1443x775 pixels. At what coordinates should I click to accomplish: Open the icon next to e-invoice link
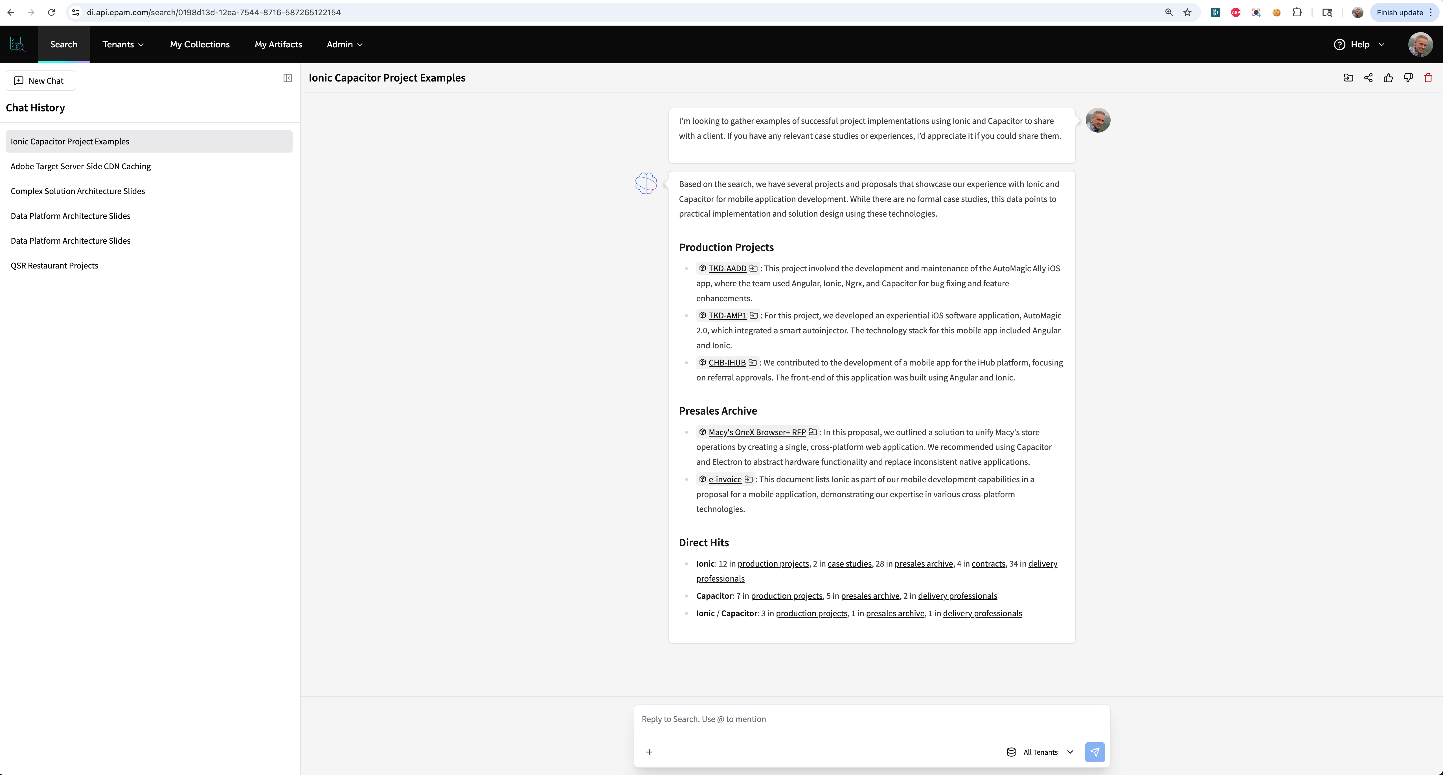(748, 479)
